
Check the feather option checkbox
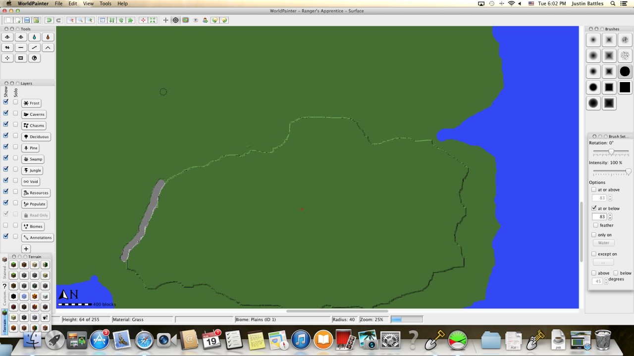596,225
